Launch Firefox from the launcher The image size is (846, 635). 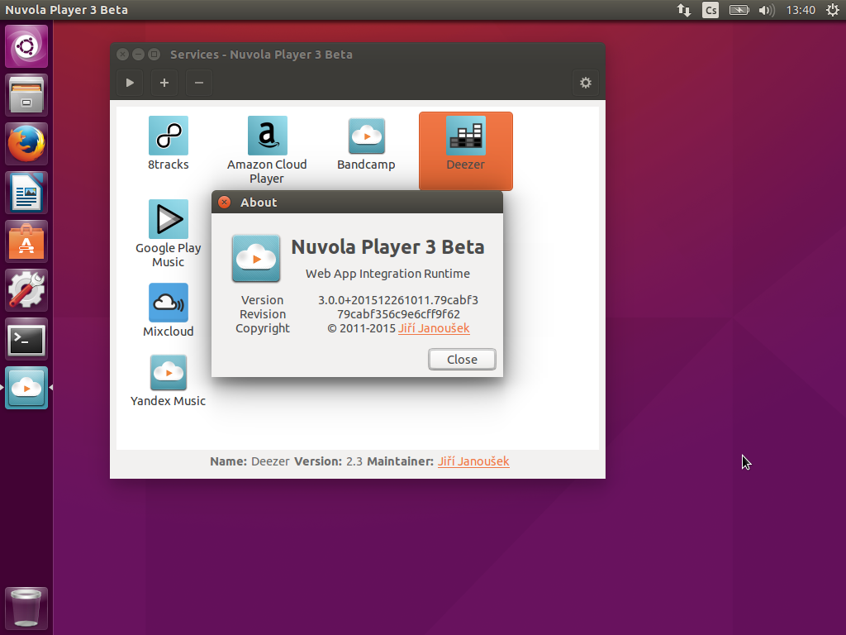click(x=26, y=144)
